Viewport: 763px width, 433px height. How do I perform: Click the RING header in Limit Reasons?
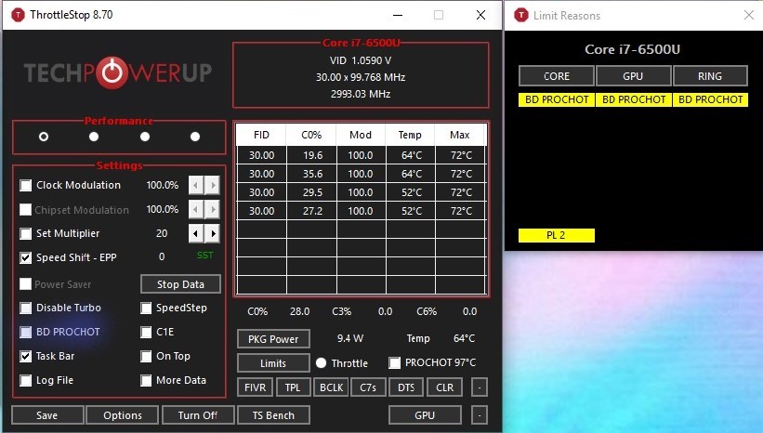click(x=710, y=76)
